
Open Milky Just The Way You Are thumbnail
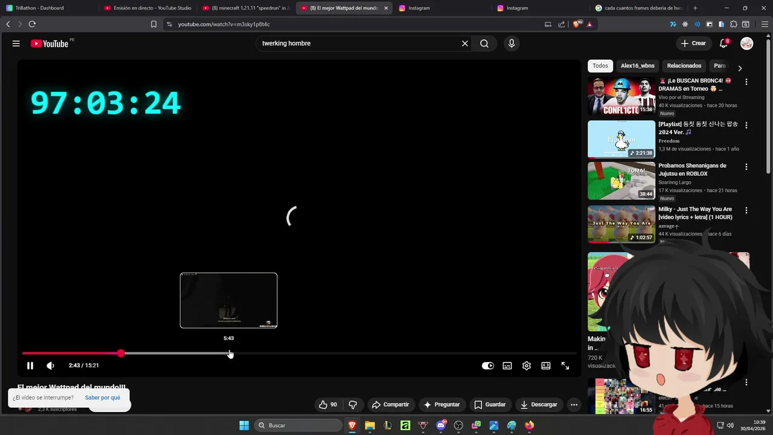point(621,224)
